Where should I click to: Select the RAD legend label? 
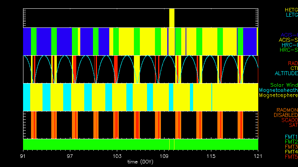point(292,63)
